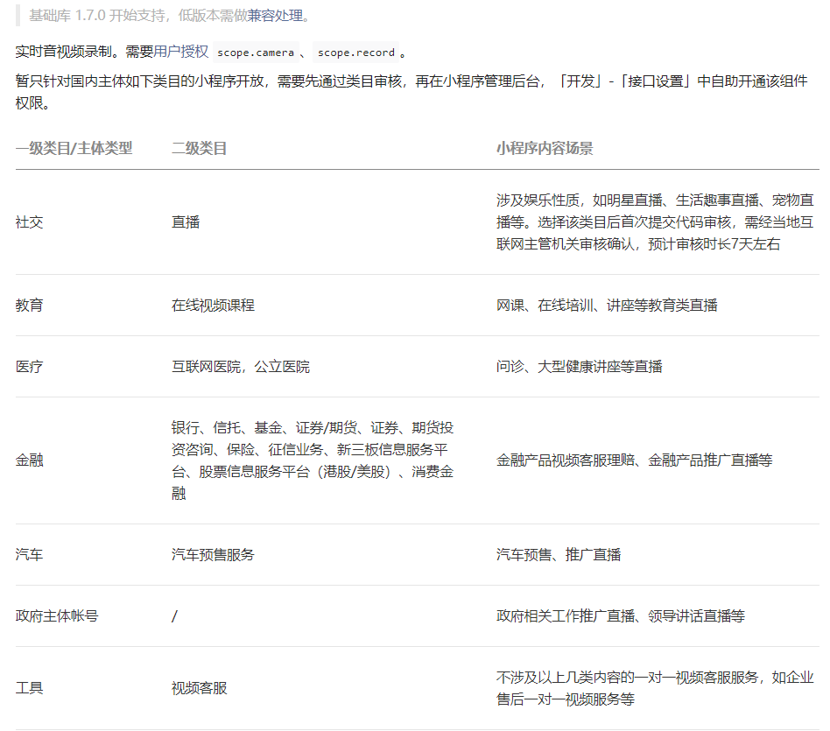
Task: Select the 汽车预售服务 cell
Action: pos(213,555)
